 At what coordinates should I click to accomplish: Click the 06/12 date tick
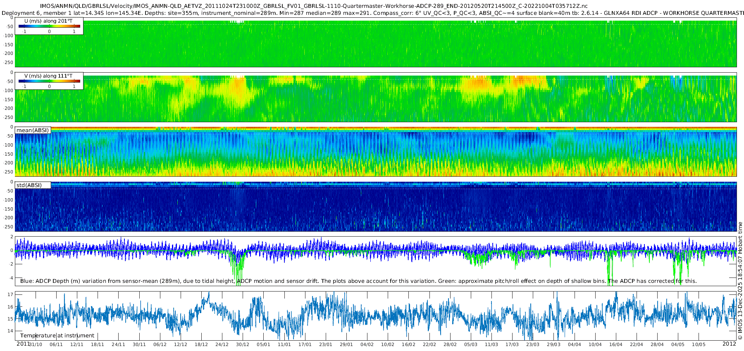point(160,344)
